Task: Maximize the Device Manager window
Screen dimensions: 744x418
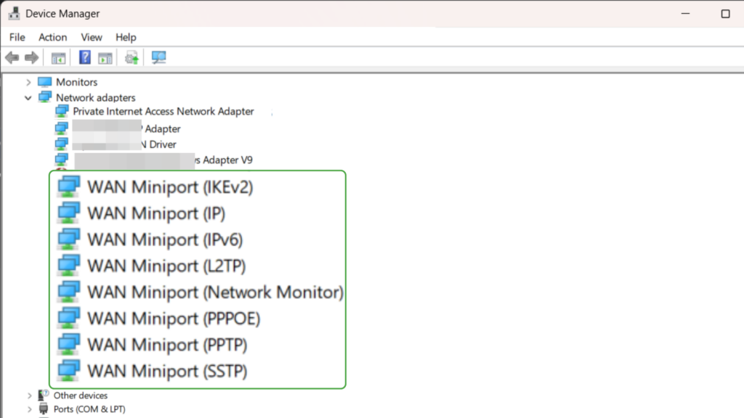Action: pyautogui.click(x=725, y=14)
